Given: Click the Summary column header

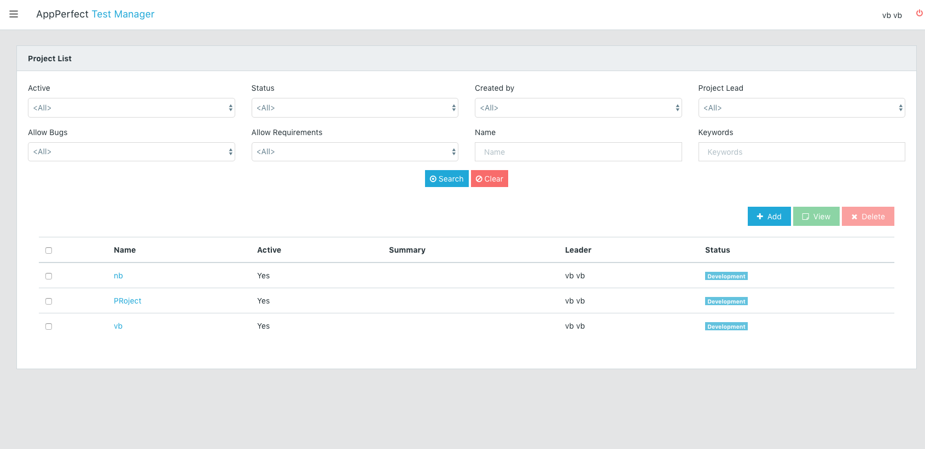Looking at the screenshot, I should (407, 250).
